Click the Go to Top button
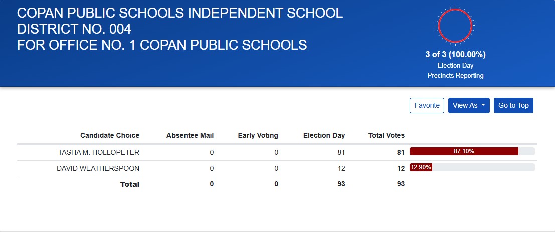 513,105
